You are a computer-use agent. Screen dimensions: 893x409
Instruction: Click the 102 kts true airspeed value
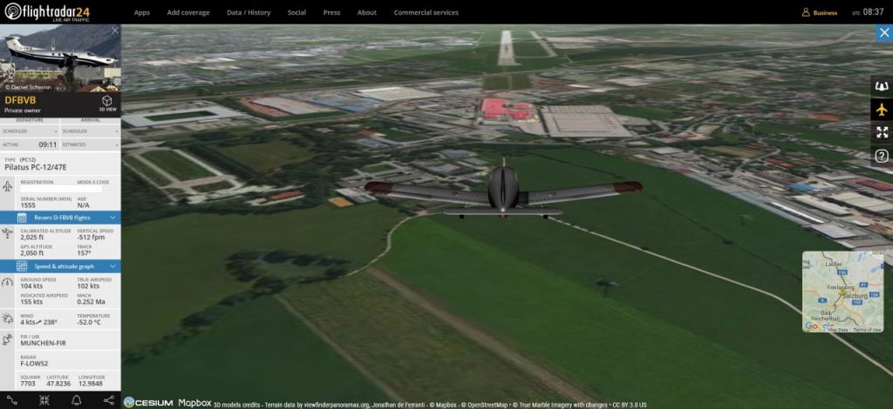(88, 285)
